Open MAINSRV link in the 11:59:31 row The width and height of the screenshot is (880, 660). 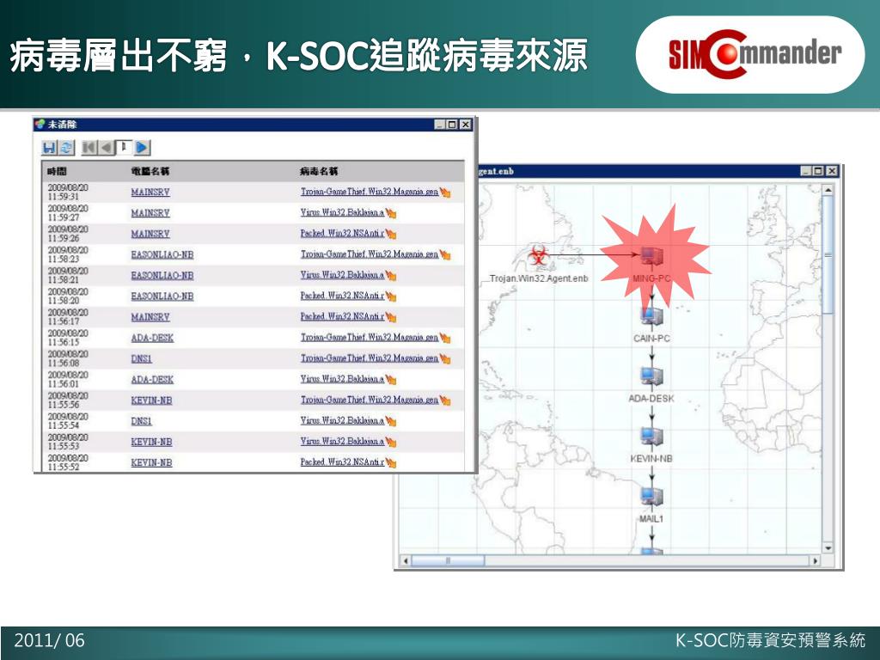pyautogui.click(x=150, y=192)
